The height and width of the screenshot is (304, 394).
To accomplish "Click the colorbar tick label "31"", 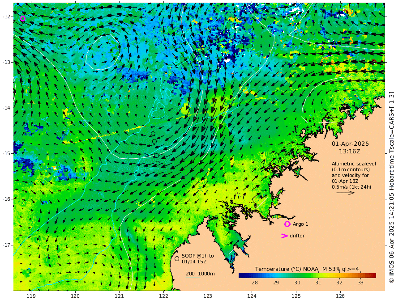I will coord(318,283).
